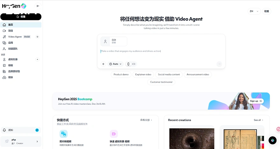Click the templates layout icon
This screenshot has height=149, width=280.
(4, 65)
